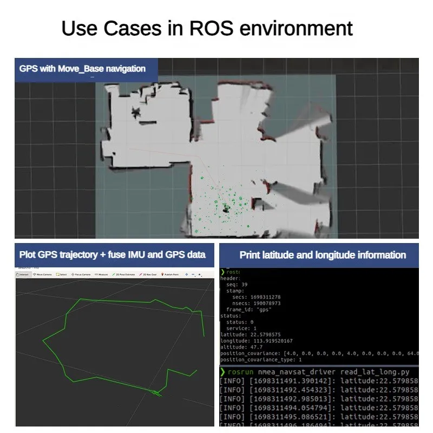Enable the Measure tool
The height and width of the screenshot is (433, 433).
pos(101,274)
